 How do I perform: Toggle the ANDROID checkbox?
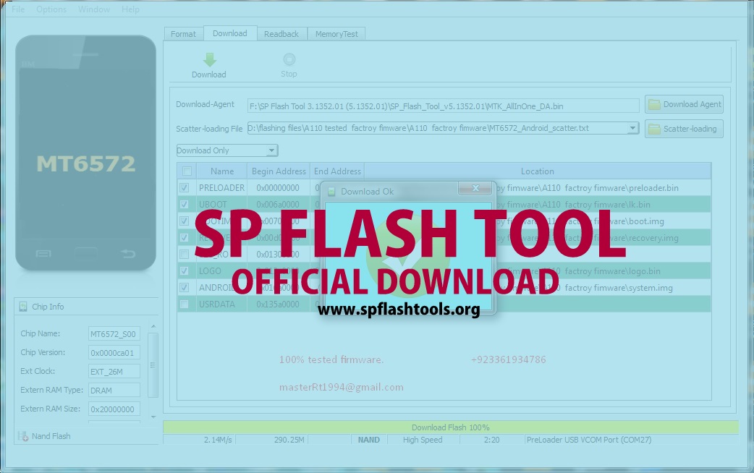point(185,287)
